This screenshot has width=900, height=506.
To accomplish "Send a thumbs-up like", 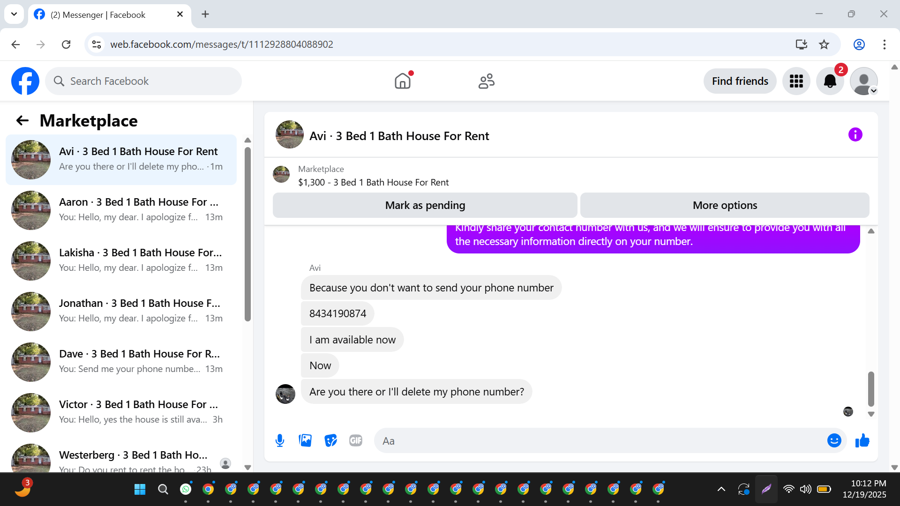I will point(862,440).
